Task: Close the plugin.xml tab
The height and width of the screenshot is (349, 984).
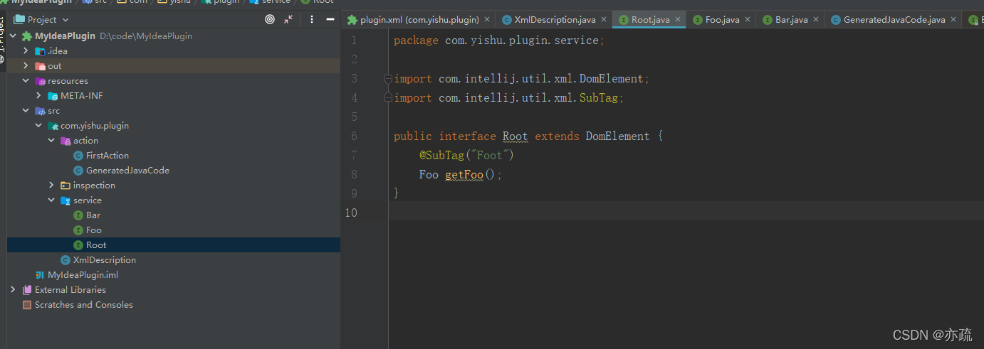Action: (x=488, y=20)
